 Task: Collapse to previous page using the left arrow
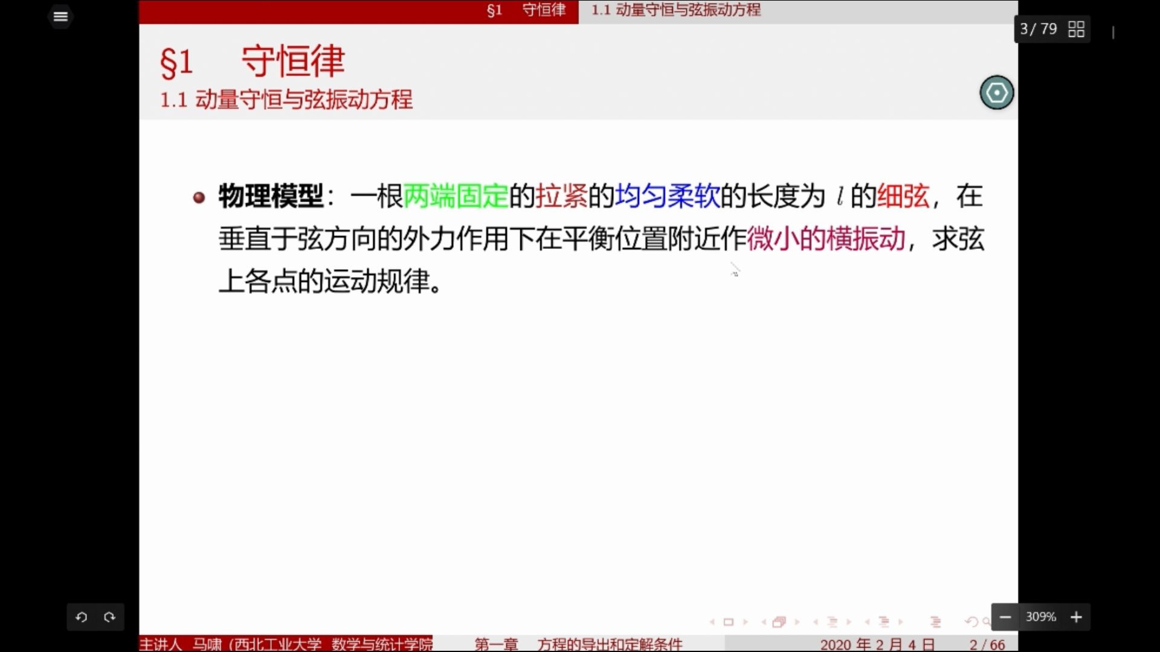[x=712, y=622]
